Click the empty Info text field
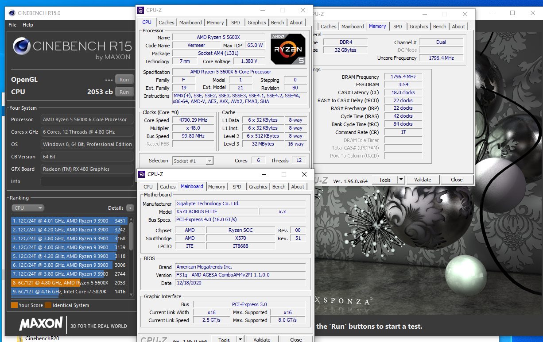The width and height of the screenshot is (543, 342). [87, 181]
